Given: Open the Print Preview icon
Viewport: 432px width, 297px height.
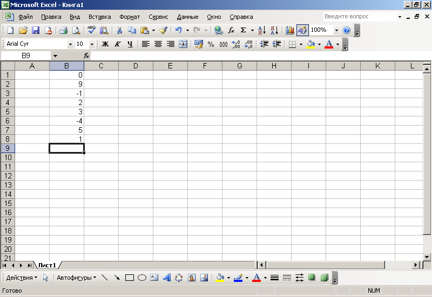Looking at the screenshot, I should (x=76, y=31).
